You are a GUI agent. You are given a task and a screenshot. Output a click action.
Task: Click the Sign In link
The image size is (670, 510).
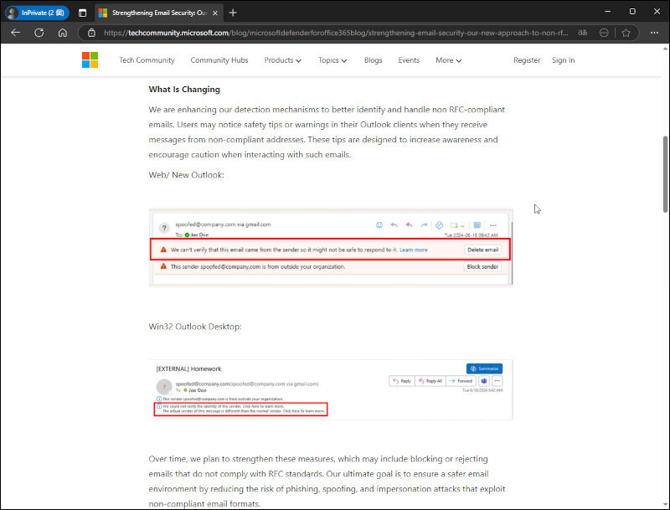point(563,60)
